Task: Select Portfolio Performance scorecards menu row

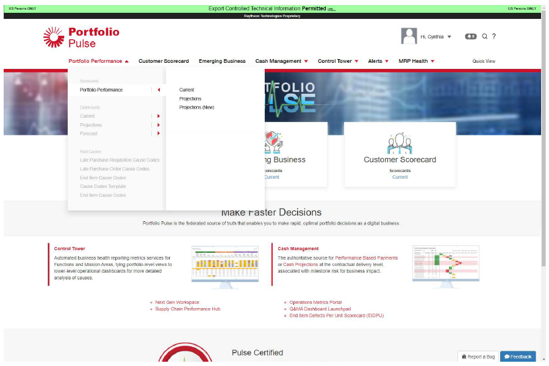Action: click(x=117, y=90)
